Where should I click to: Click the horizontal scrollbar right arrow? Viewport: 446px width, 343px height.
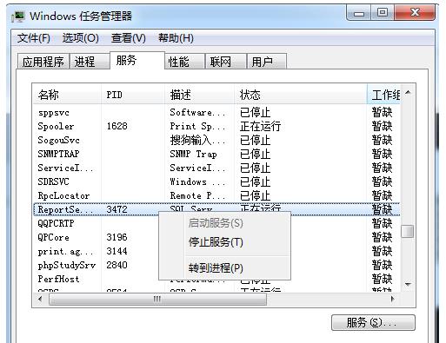click(393, 299)
